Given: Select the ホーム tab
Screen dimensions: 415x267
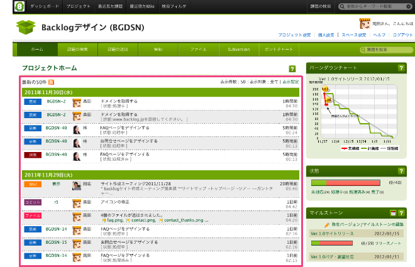Looking at the screenshot, I should pos(37,50).
